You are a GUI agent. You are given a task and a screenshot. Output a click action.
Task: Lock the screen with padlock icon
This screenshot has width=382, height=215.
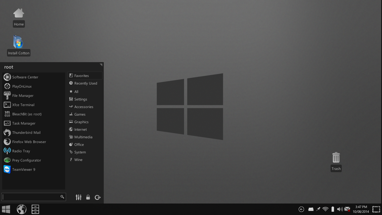(x=88, y=197)
